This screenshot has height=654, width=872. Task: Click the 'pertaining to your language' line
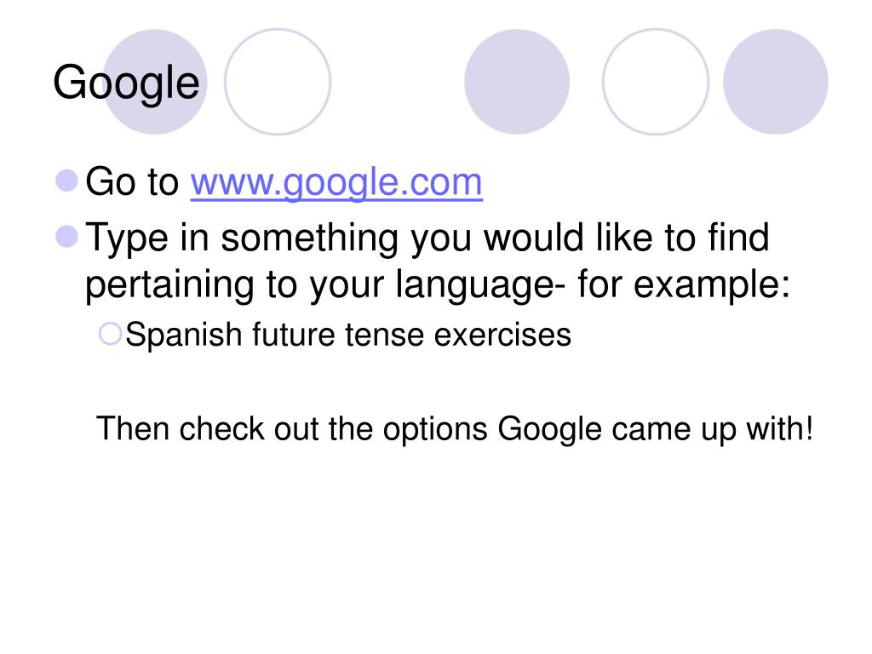(x=438, y=285)
